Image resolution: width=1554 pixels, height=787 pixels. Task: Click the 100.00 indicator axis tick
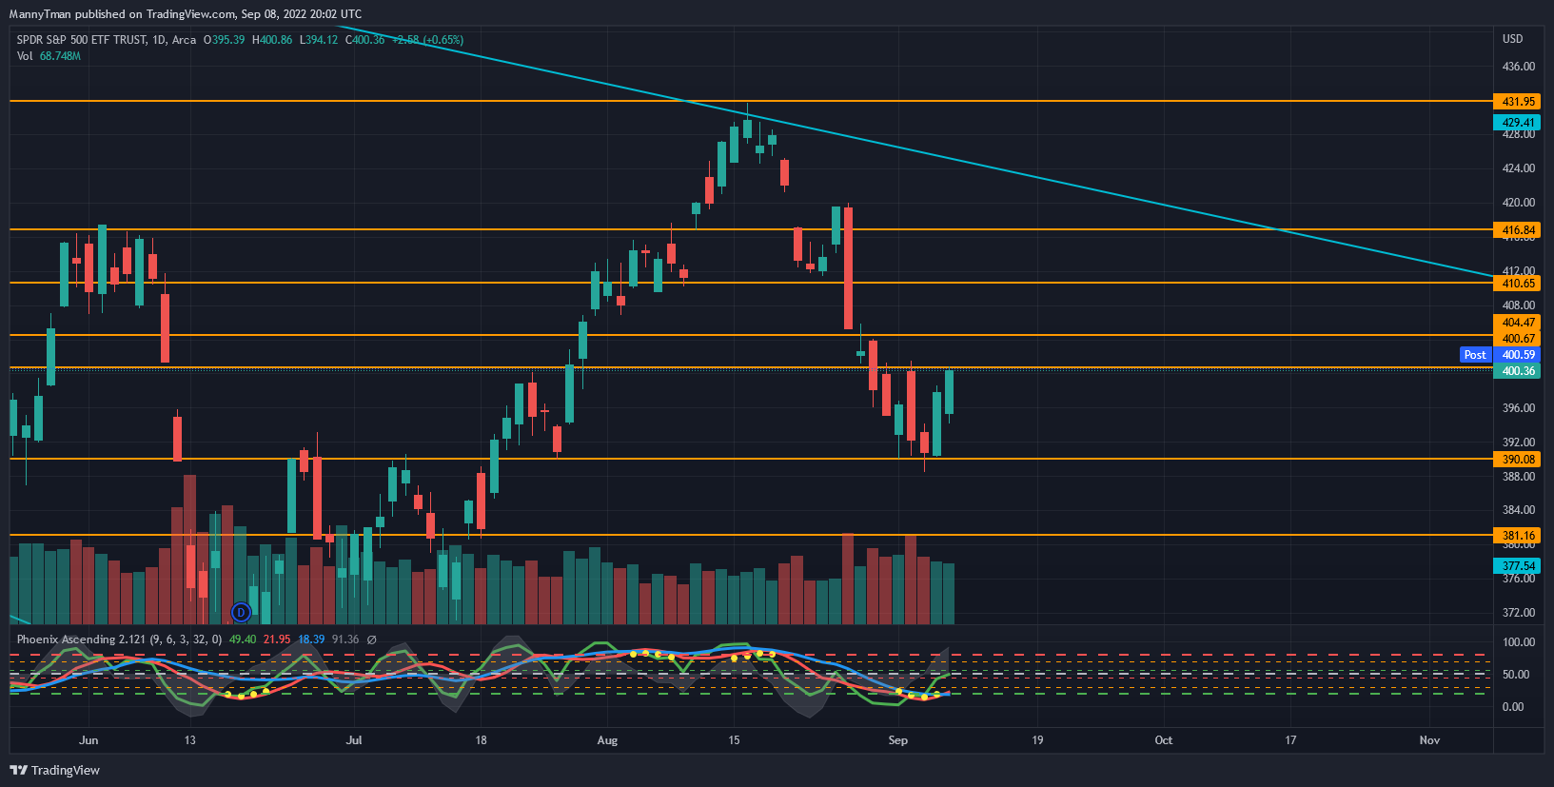[1518, 642]
